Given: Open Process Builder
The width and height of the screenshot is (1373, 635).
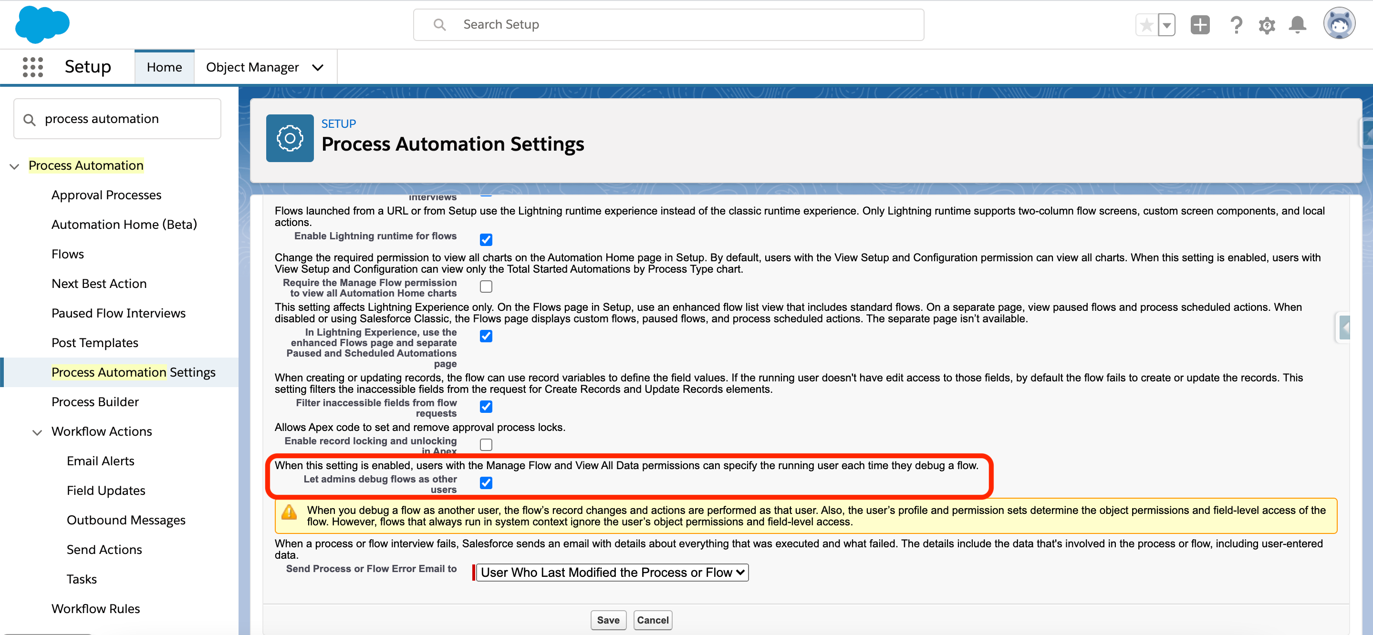Looking at the screenshot, I should [95, 402].
